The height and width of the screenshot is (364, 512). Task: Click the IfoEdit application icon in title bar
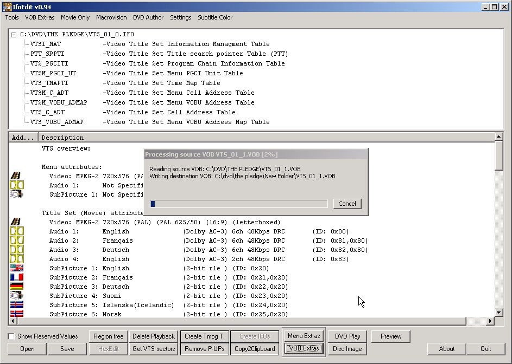pos(7,6)
